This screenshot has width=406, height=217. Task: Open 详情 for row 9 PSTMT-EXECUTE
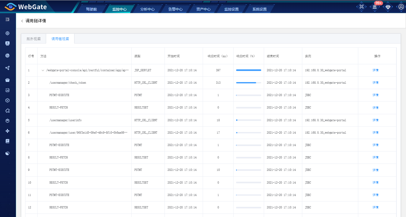[x=375, y=170]
